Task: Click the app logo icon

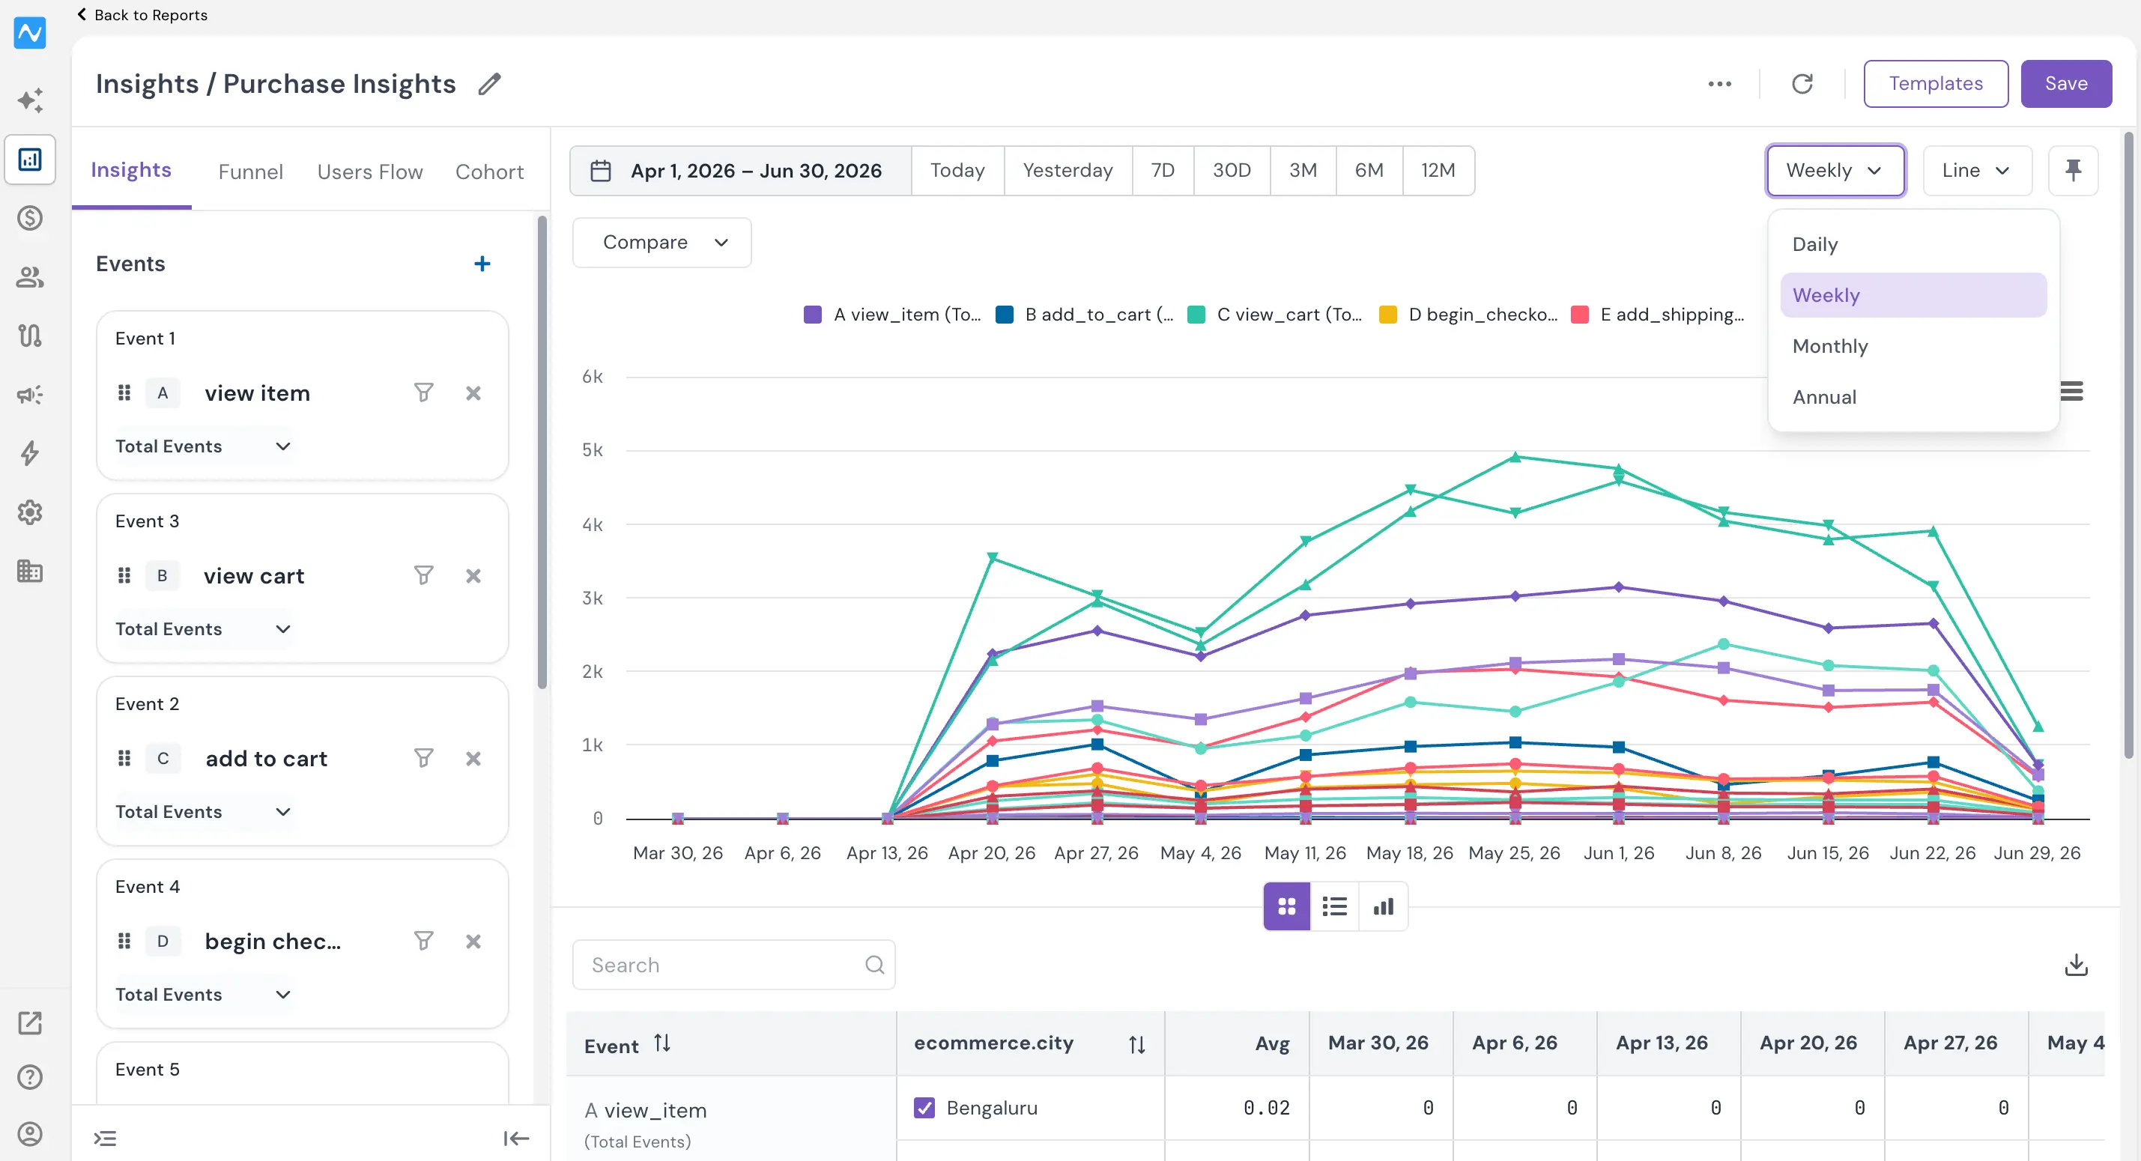Action: [30, 33]
